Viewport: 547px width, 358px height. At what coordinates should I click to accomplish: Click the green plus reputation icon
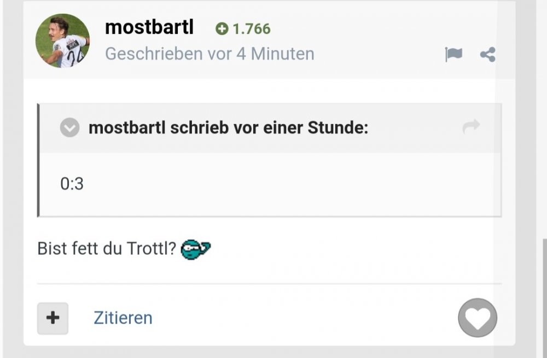[222, 29]
